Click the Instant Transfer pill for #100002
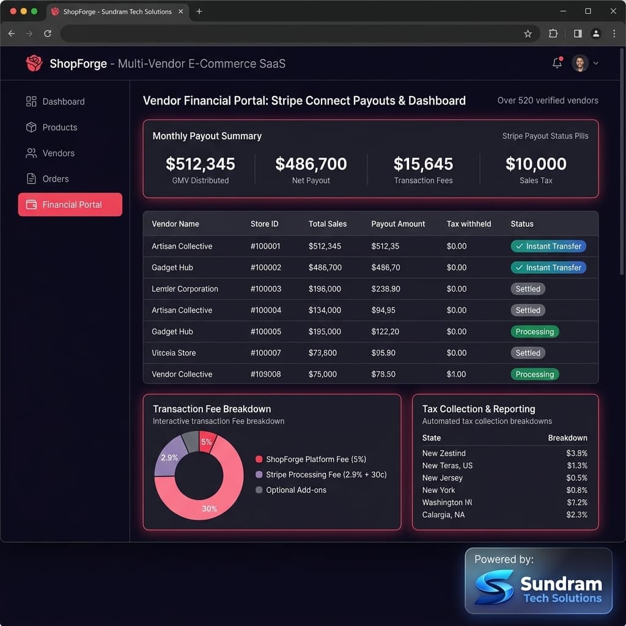Image resolution: width=626 pixels, height=626 pixels. 548,268
